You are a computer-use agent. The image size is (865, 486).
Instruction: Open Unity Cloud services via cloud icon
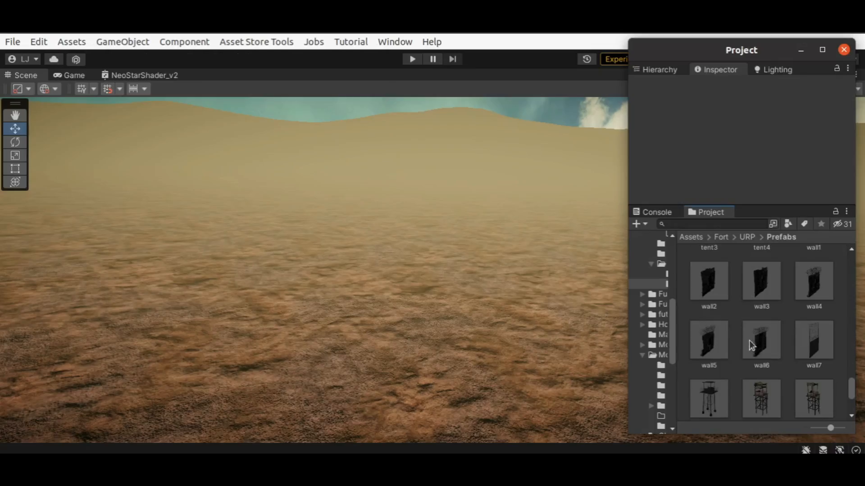(x=54, y=59)
